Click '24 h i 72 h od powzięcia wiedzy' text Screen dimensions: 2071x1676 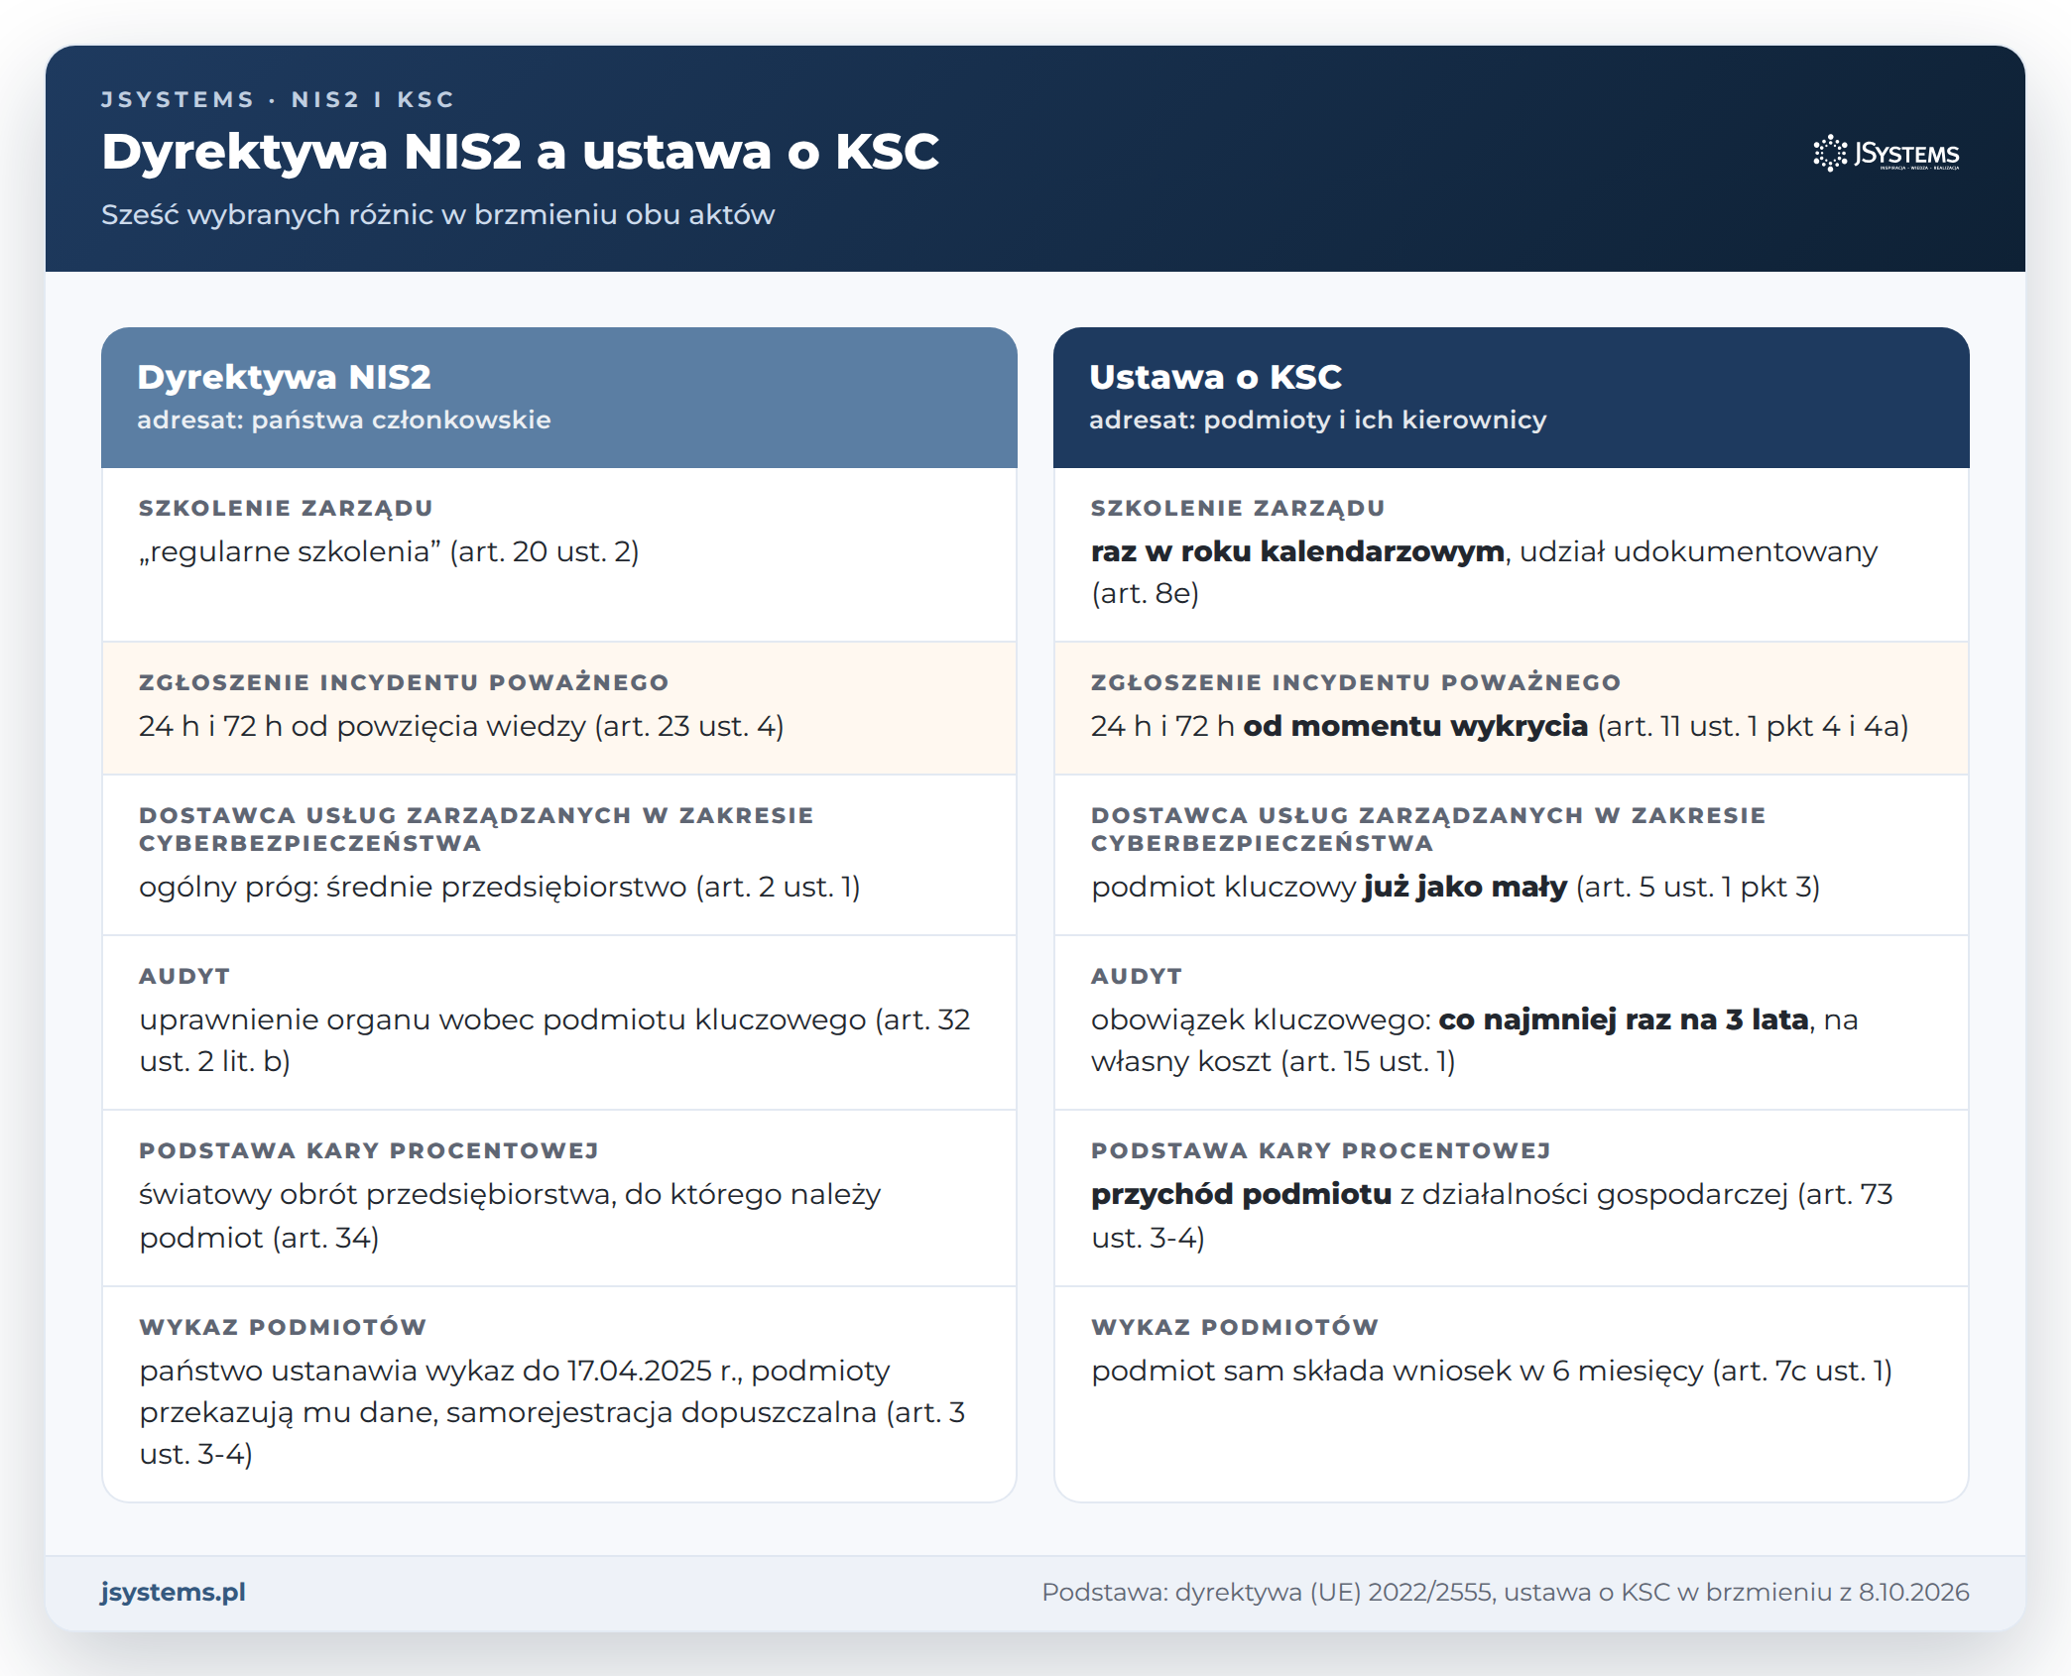click(x=362, y=726)
